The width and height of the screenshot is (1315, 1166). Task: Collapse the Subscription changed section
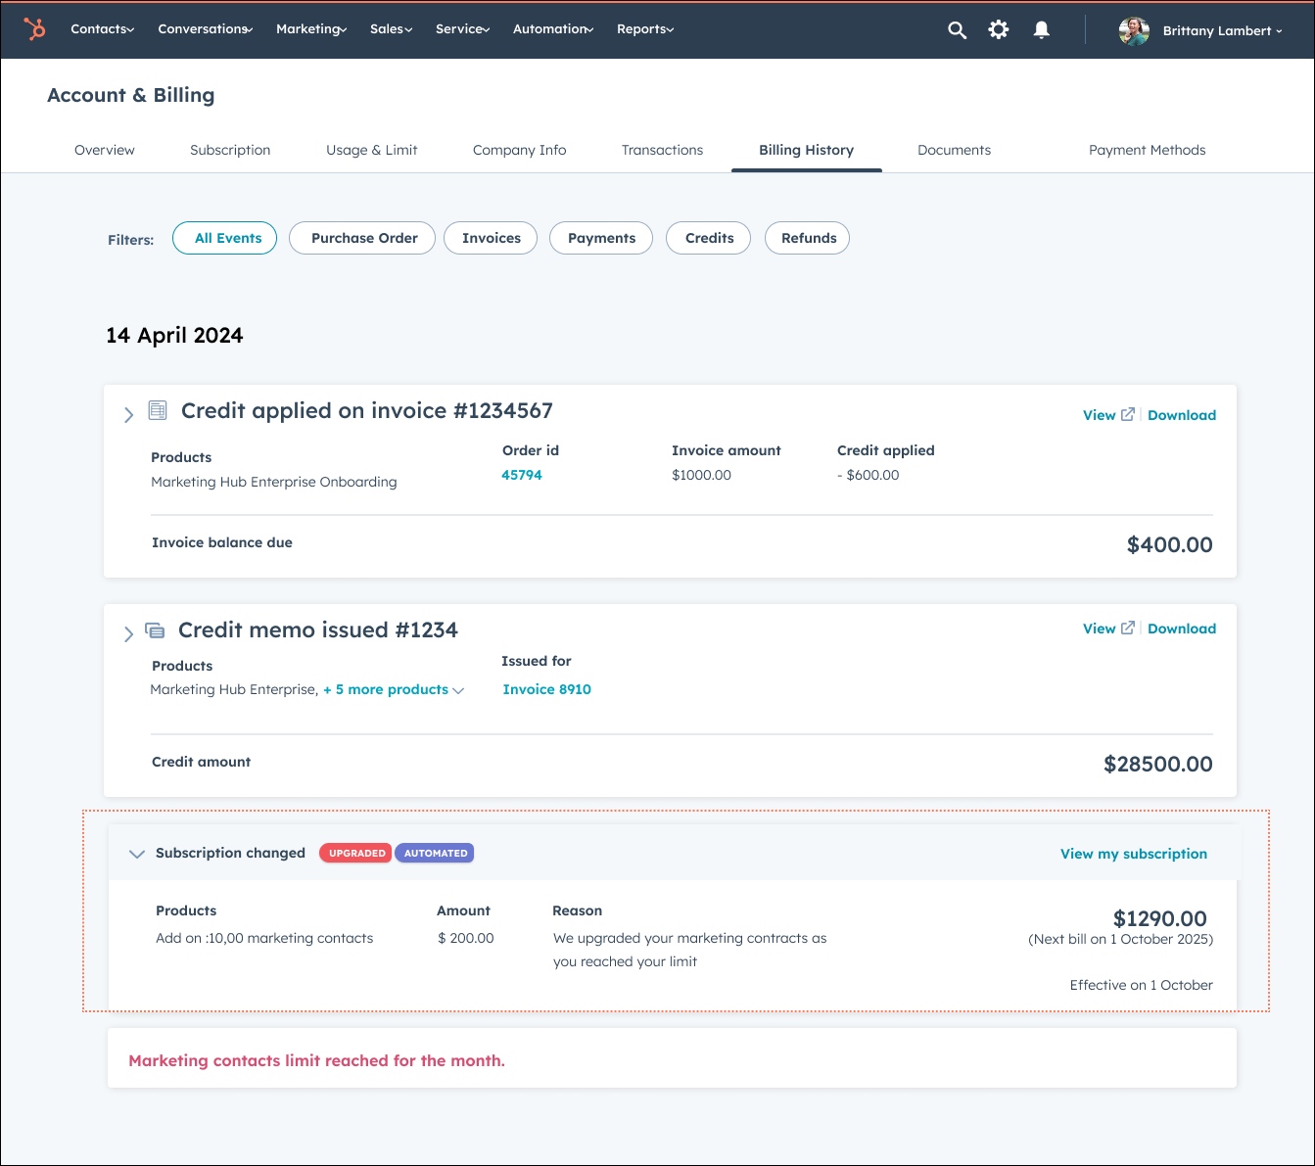tap(137, 854)
